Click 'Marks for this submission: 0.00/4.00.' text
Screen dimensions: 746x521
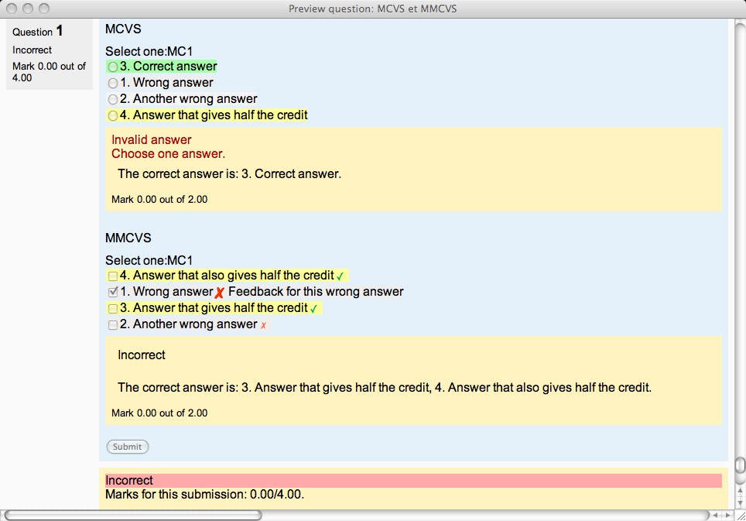(204, 495)
